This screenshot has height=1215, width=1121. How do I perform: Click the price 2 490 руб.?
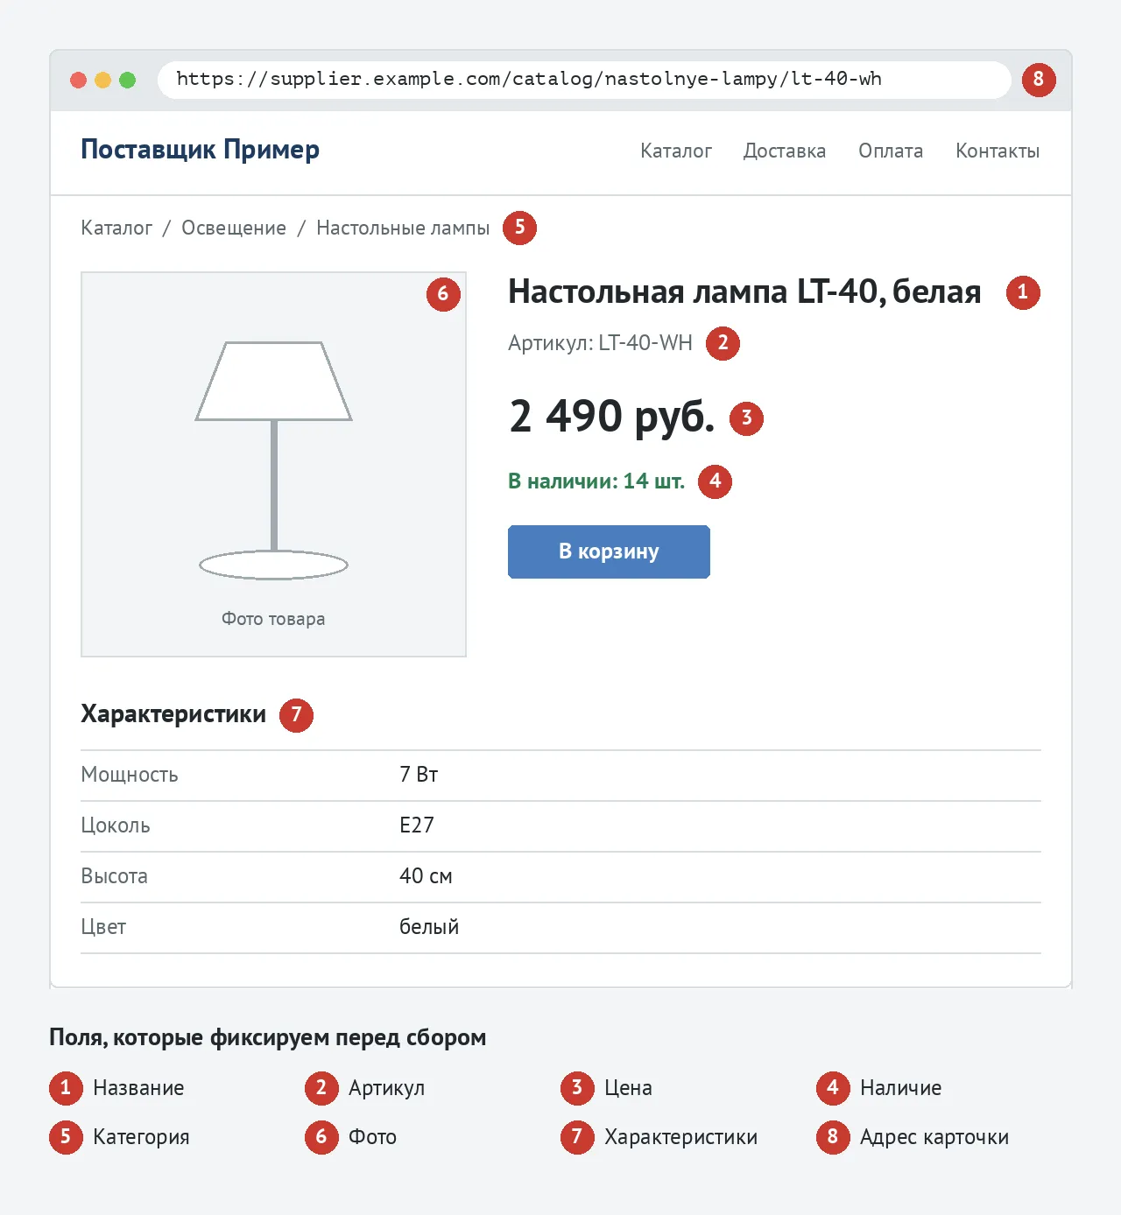coord(611,416)
